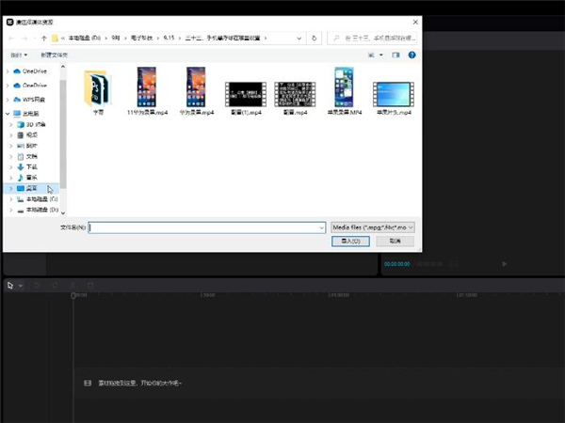The height and width of the screenshot is (423, 565).
Task: Select 9.15 in the breadcrumb path
Action: coord(169,38)
